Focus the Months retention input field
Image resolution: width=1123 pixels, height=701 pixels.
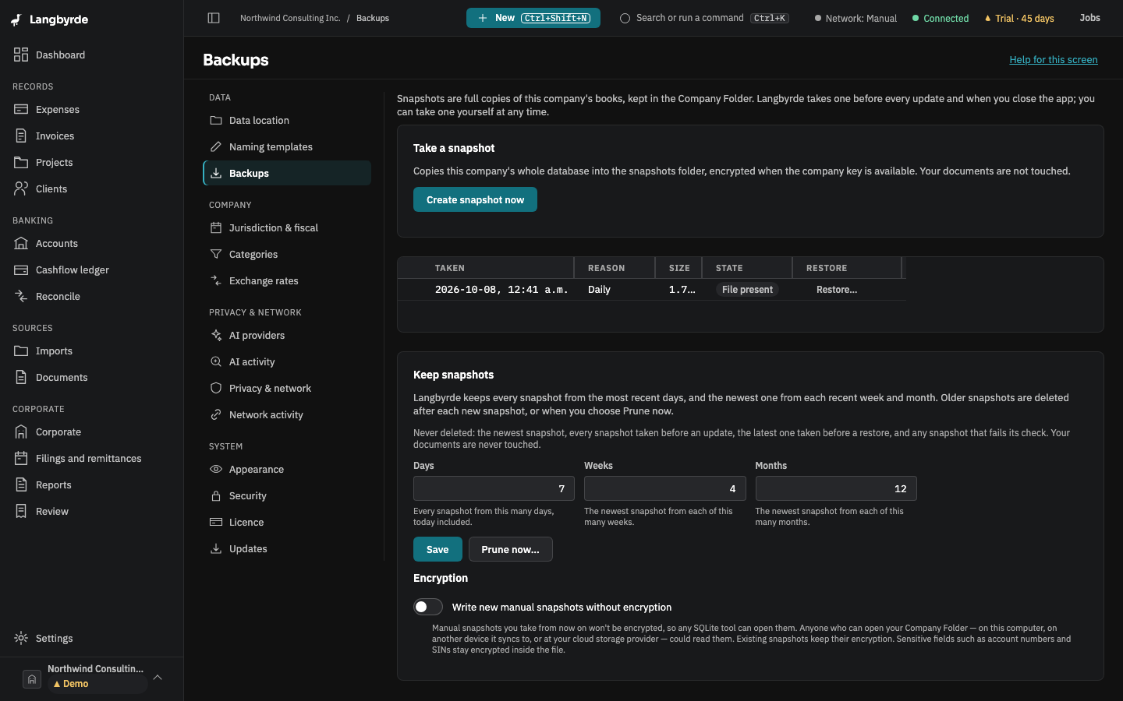836,488
